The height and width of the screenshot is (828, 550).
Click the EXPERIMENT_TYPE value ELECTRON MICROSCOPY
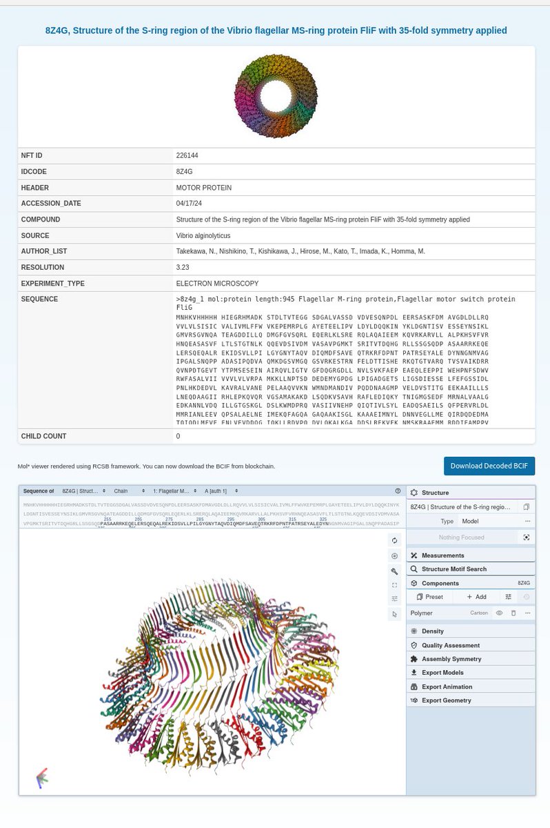217,283
